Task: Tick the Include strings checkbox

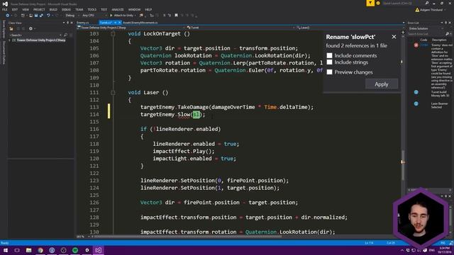Action: 329,62
